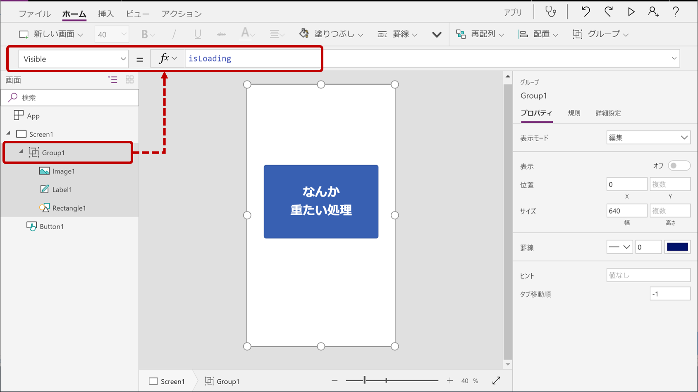The height and width of the screenshot is (392, 698).
Task: Open the font color picker icon
Action: click(246, 34)
